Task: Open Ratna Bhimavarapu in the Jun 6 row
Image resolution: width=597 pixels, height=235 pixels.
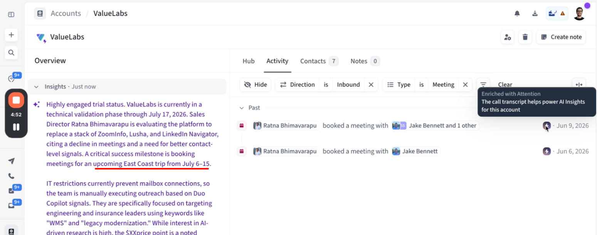Action: (286, 151)
